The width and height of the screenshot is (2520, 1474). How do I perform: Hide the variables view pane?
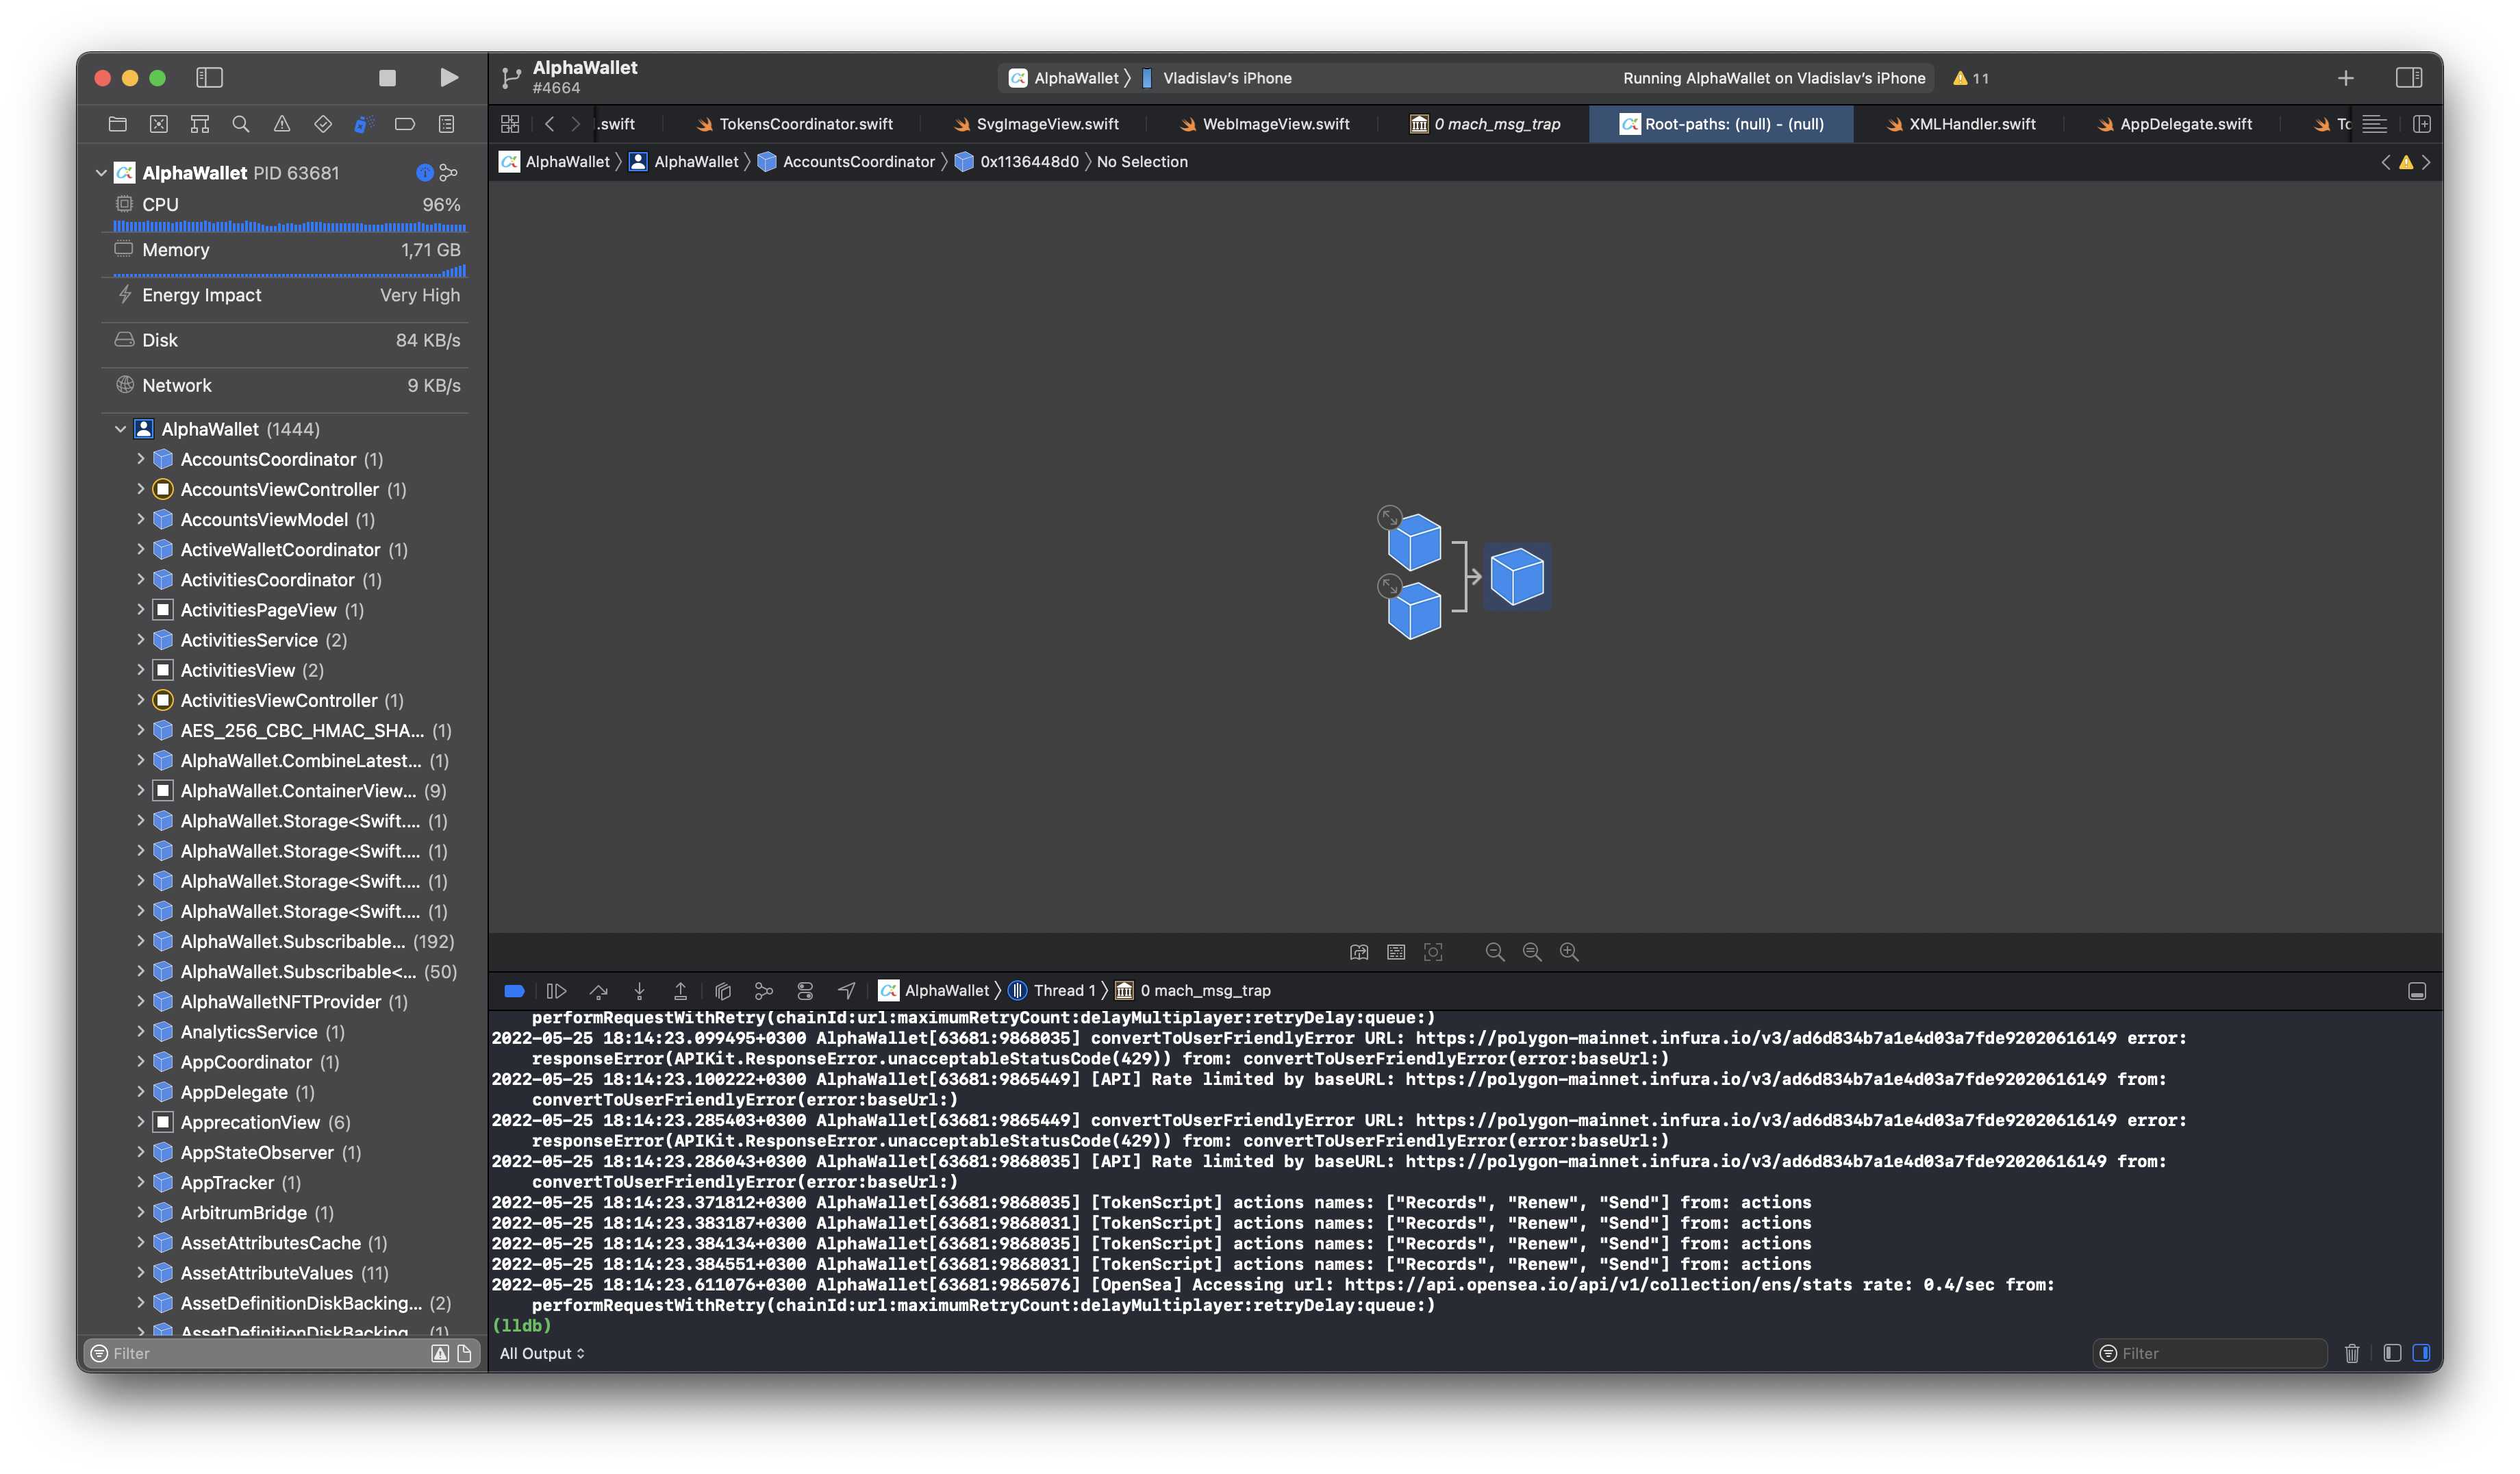(2391, 1353)
